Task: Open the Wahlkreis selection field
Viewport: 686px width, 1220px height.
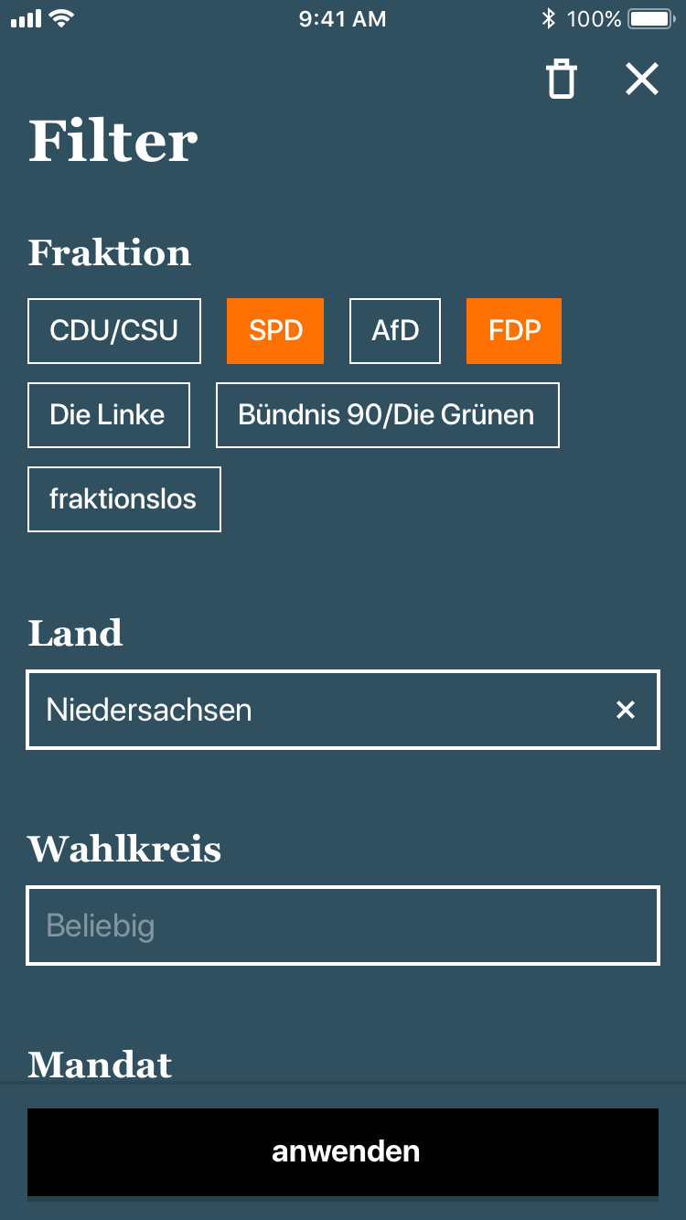Action: [343, 926]
